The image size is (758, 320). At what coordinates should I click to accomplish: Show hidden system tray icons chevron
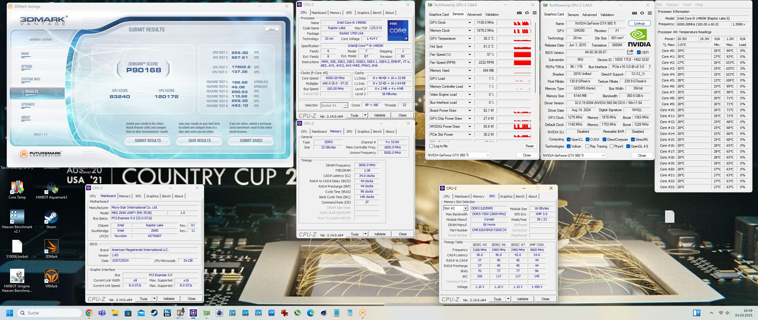point(711,313)
